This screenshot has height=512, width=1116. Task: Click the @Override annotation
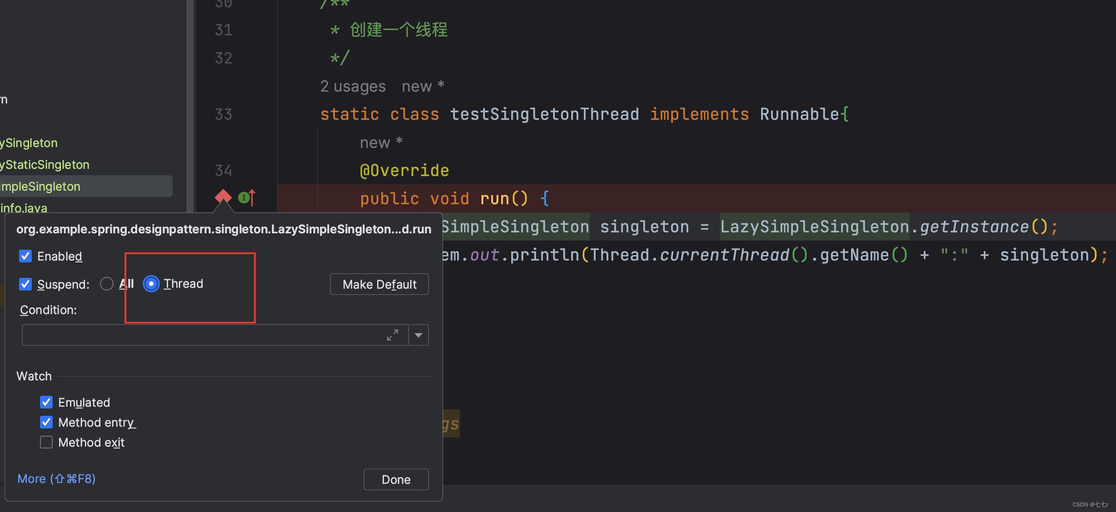coord(404,171)
